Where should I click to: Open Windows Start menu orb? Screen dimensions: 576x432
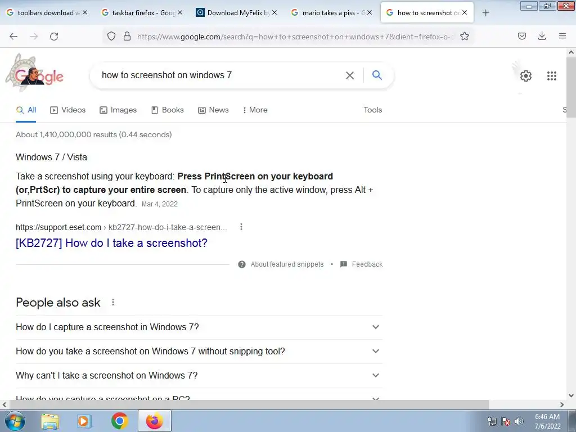coord(15,421)
